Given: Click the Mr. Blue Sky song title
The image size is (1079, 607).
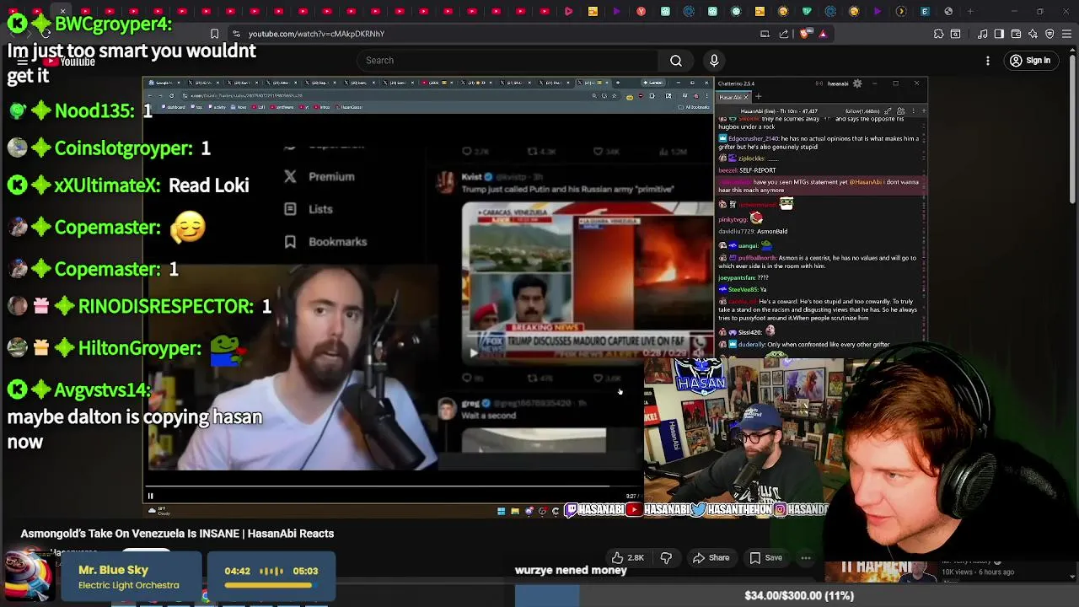Looking at the screenshot, I should [x=113, y=570].
